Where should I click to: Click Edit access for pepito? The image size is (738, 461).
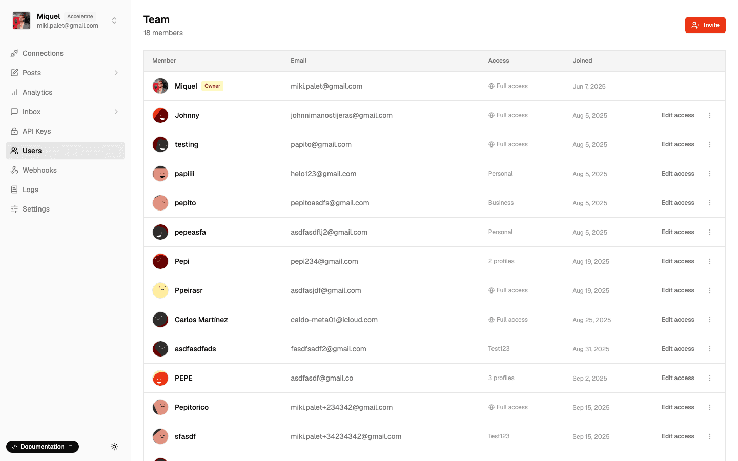pyautogui.click(x=678, y=203)
